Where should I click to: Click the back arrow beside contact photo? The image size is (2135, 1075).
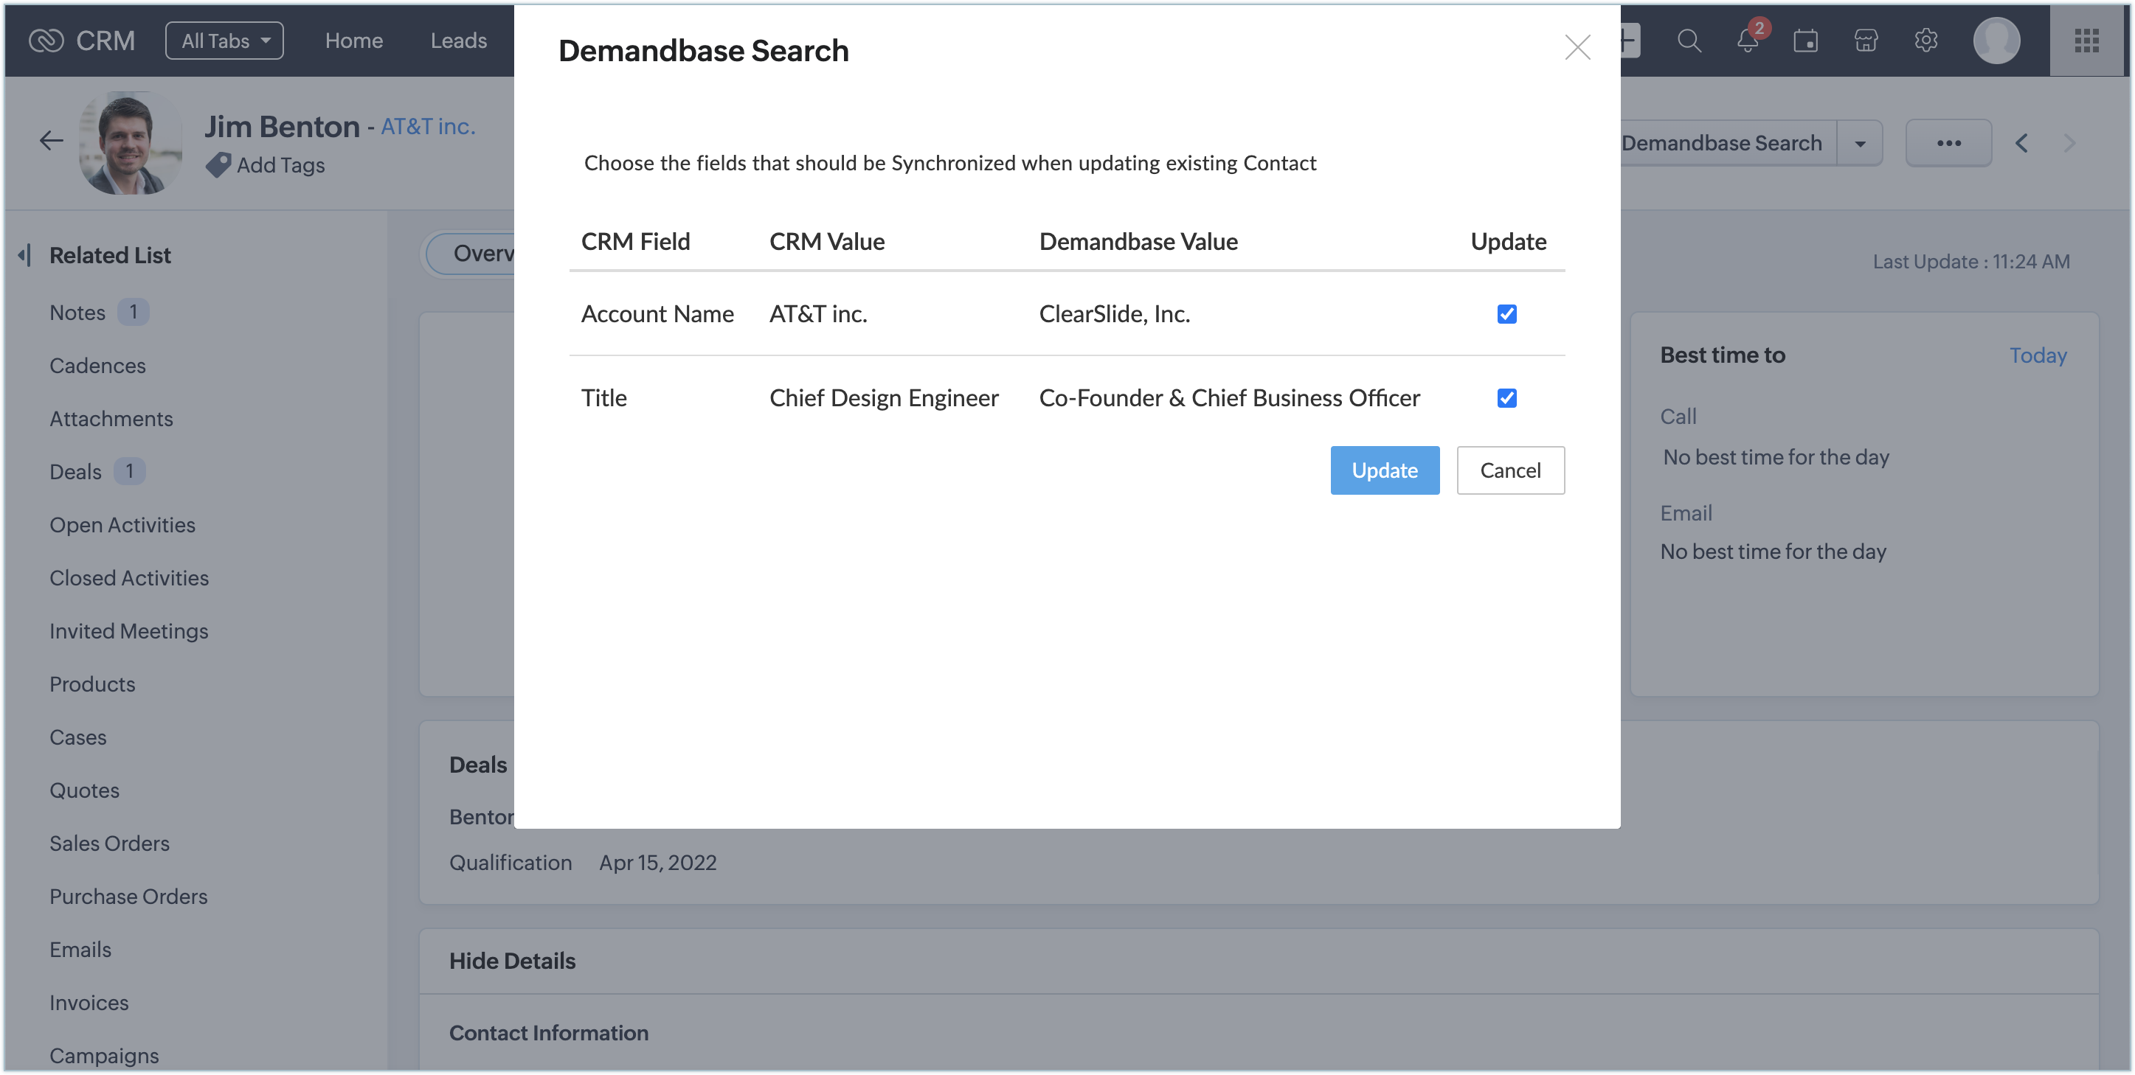click(52, 141)
